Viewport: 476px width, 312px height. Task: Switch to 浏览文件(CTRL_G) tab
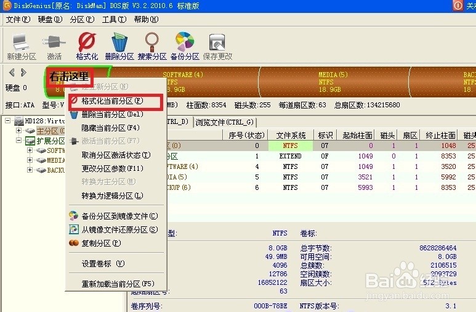coord(224,122)
